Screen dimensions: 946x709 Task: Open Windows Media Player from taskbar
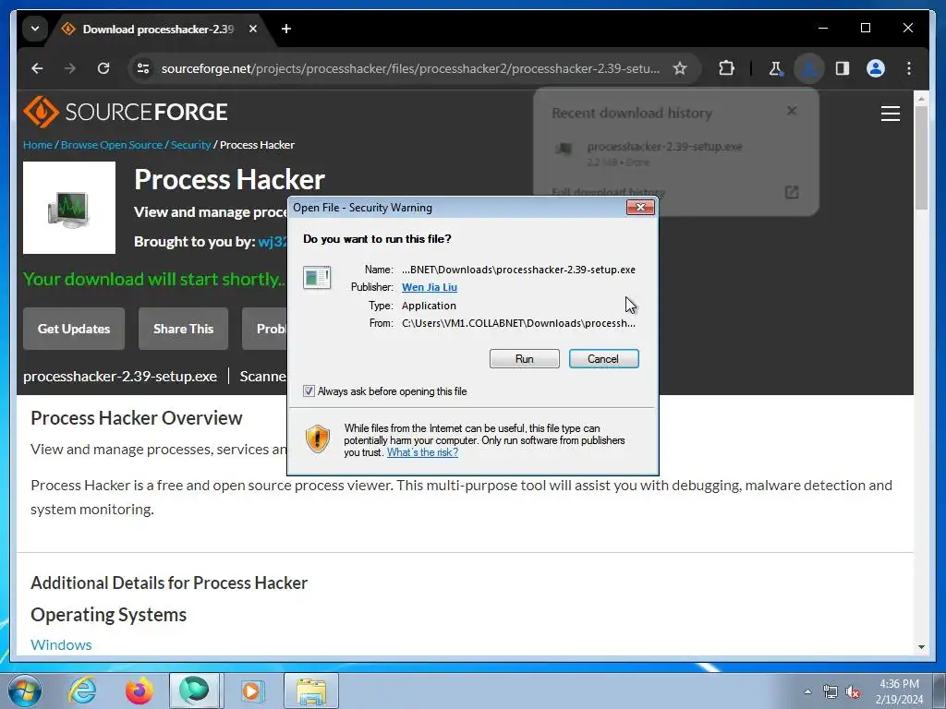coord(251,691)
